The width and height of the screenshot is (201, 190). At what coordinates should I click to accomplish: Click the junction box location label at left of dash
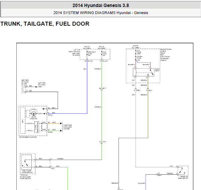tap(74, 52)
